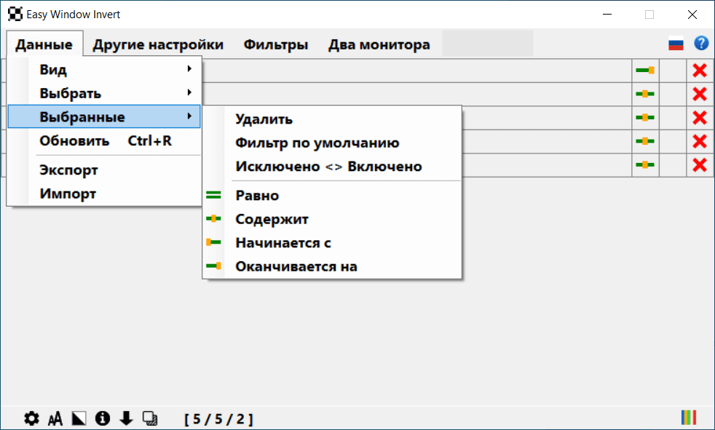Open settings via the gear icon
This screenshot has height=430, width=715.
tap(31, 418)
